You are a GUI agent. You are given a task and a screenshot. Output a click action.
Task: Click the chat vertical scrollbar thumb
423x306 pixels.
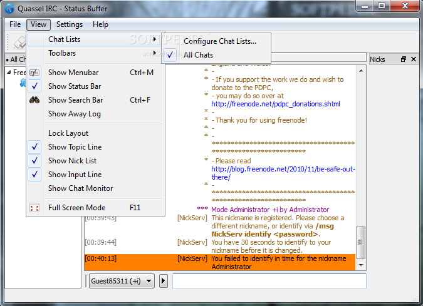click(x=361, y=242)
